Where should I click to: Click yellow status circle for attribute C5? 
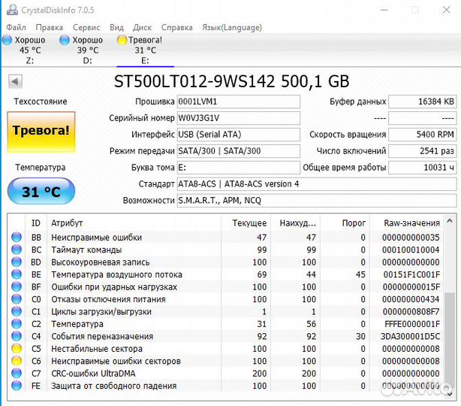coord(17,349)
